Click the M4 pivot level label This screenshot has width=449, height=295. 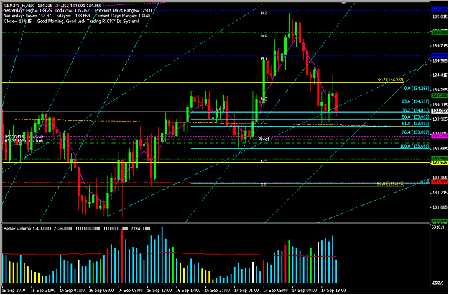point(264,36)
